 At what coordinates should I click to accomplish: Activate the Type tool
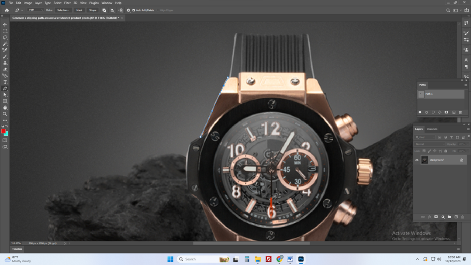(5, 82)
